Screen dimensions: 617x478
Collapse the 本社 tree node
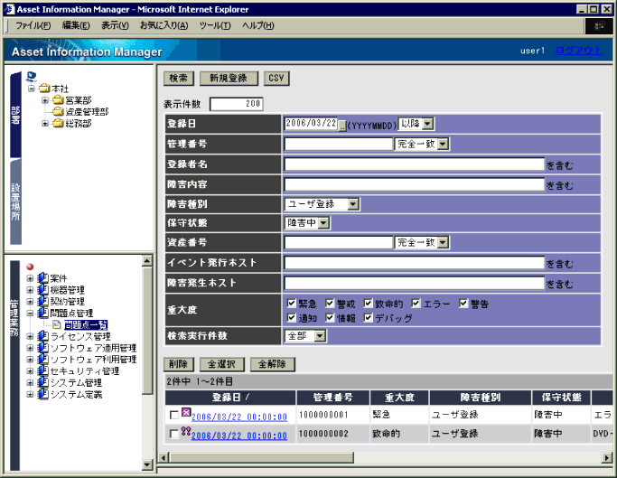[x=32, y=89]
